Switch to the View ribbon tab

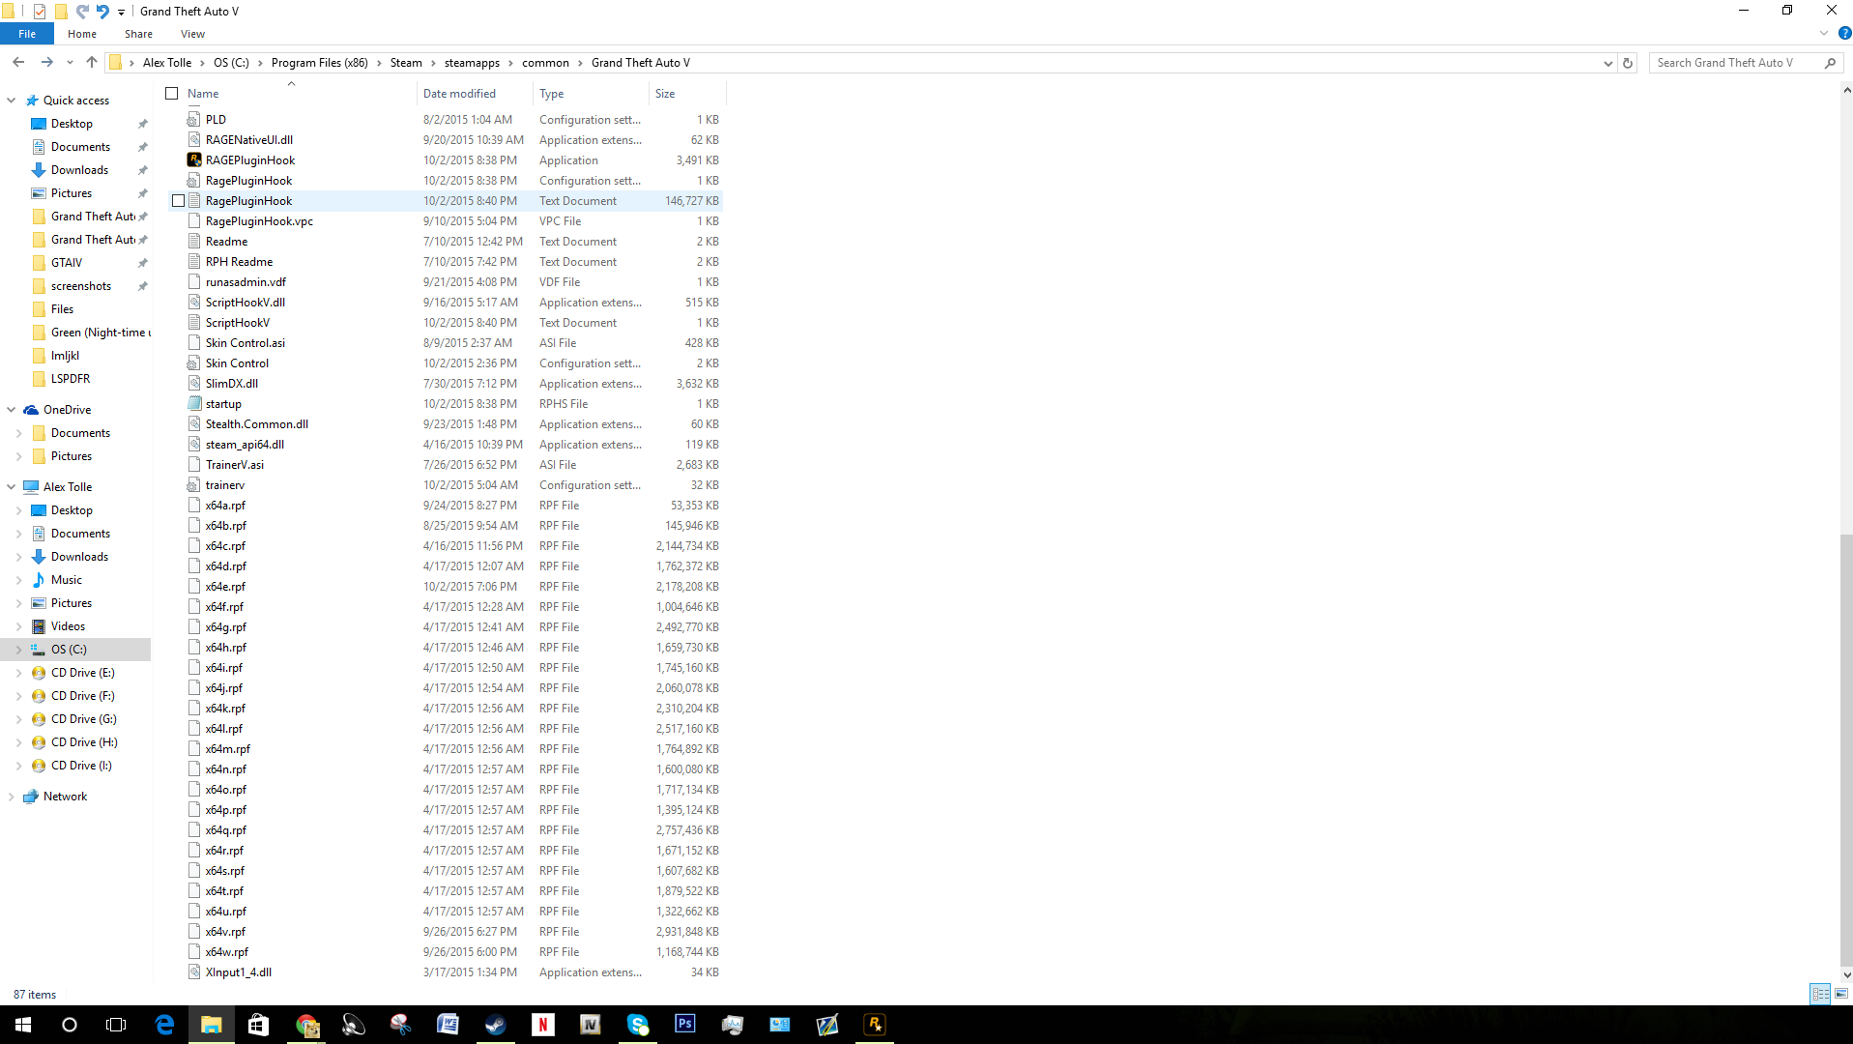(x=192, y=34)
